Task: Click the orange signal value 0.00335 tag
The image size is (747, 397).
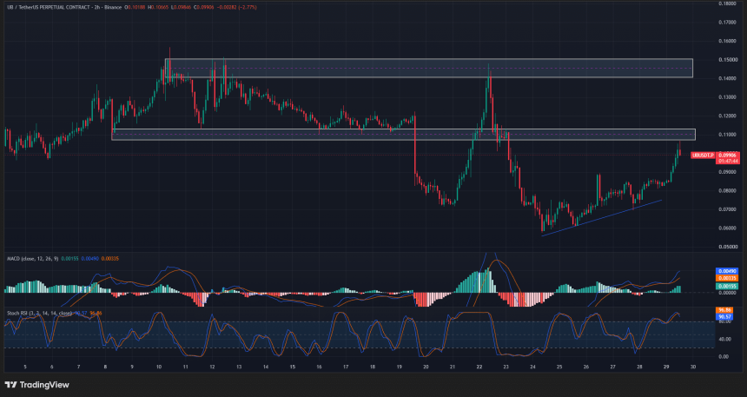Action: 728,278
